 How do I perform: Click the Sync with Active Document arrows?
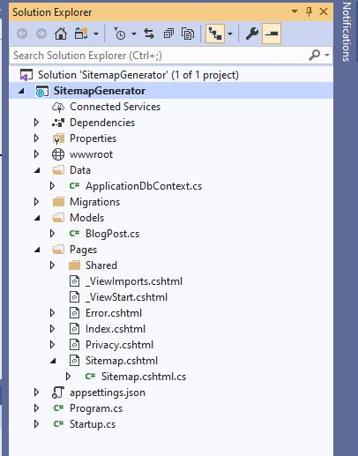click(x=149, y=34)
